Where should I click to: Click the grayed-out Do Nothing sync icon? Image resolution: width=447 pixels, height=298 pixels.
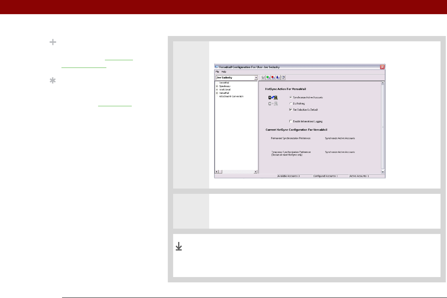point(273,104)
